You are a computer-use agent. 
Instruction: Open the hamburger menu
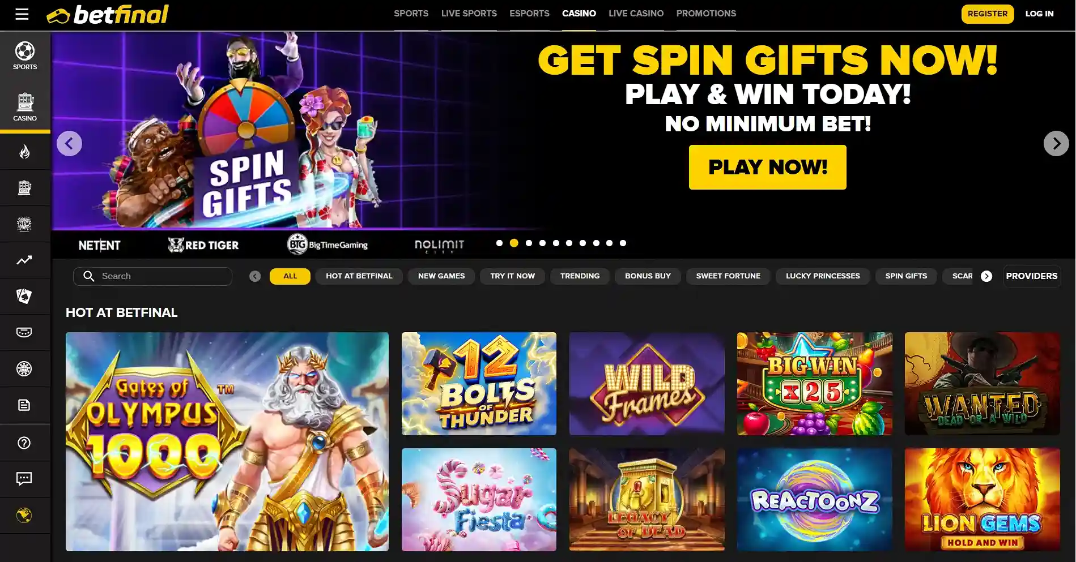click(x=22, y=14)
